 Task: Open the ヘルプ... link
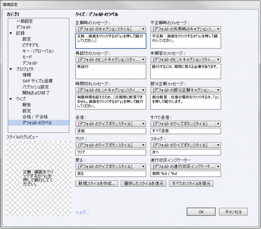tap(82, 212)
